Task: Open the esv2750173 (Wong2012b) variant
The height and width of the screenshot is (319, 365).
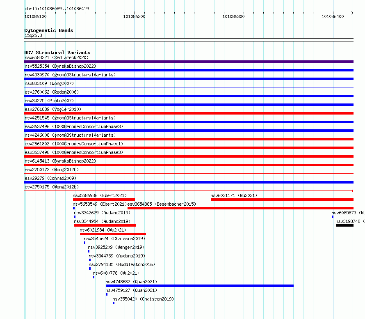Action: pos(52,170)
